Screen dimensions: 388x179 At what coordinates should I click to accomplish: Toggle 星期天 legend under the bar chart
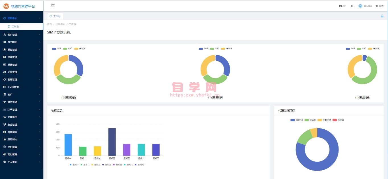(139, 165)
